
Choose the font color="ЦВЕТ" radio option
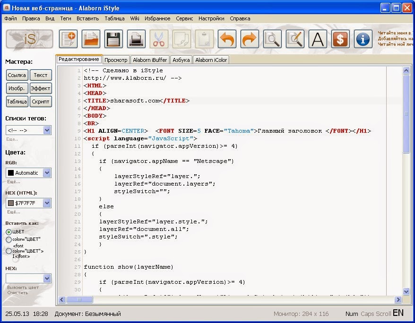(x=9, y=251)
